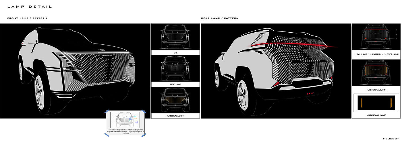Screen dimensions: 402x142
Task: Click callout number 1 on tail lamp thumbnail
Action: [396, 30]
